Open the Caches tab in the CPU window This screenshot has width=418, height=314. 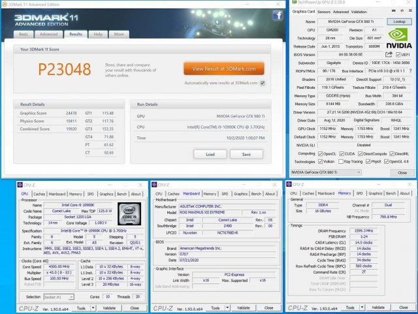tap(39, 194)
